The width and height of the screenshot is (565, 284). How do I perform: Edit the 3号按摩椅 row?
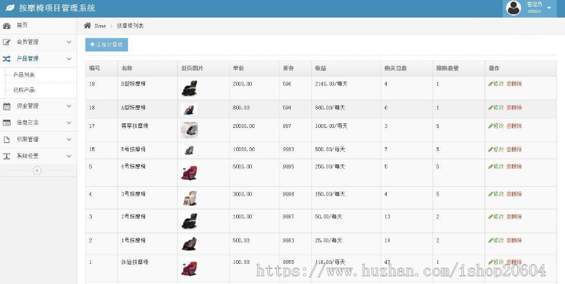point(496,194)
